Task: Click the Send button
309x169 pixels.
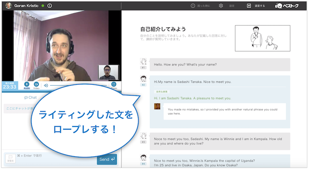Action: pyautogui.click(x=107, y=159)
